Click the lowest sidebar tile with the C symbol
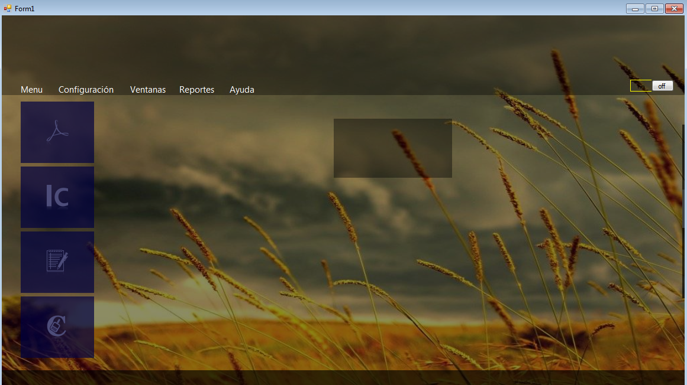687x385 pixels. click(57, 327)
